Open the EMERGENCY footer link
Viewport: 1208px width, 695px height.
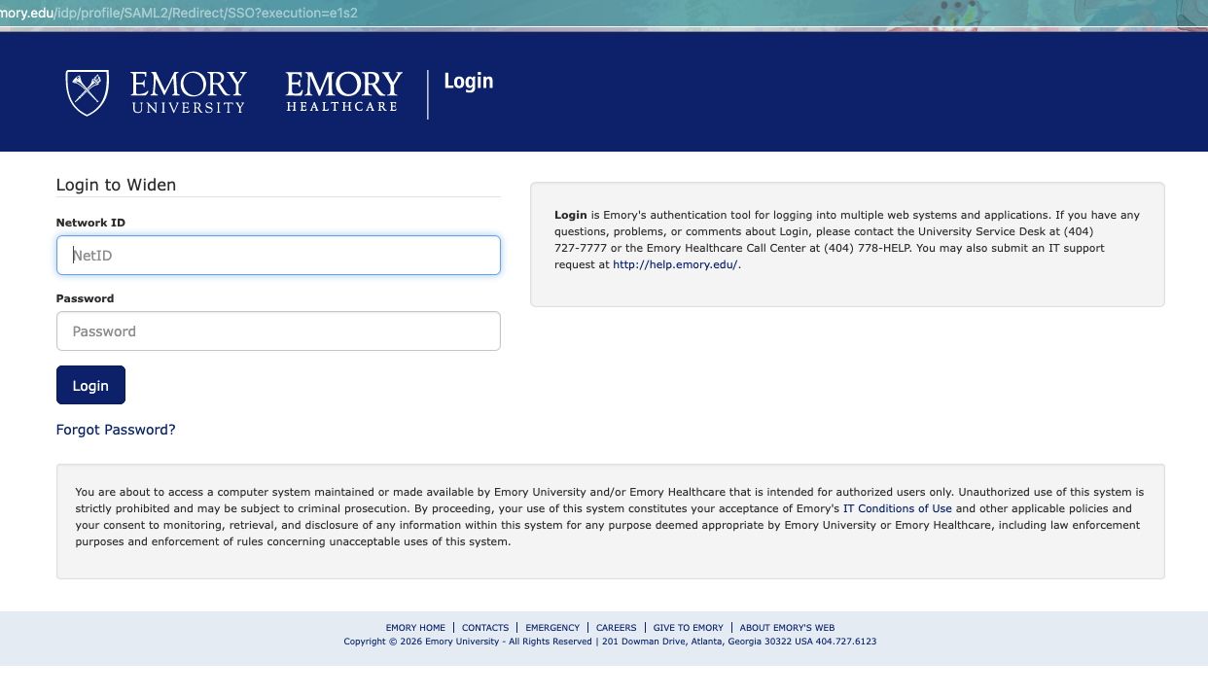click(x=552, y=628)
